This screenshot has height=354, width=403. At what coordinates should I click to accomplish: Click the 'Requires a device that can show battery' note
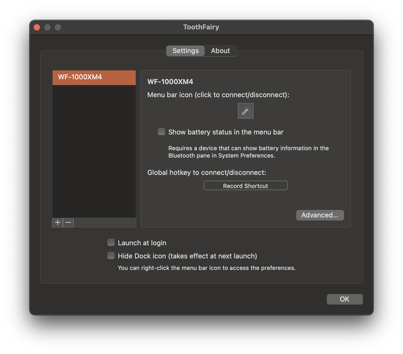coord(249,152)
